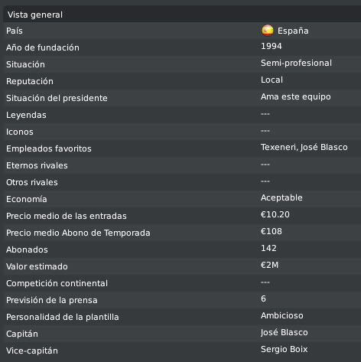The width and height of the screenshot is (361, 362).
Task: Click the Iconos row label
Action: click(x=20, y=132)
